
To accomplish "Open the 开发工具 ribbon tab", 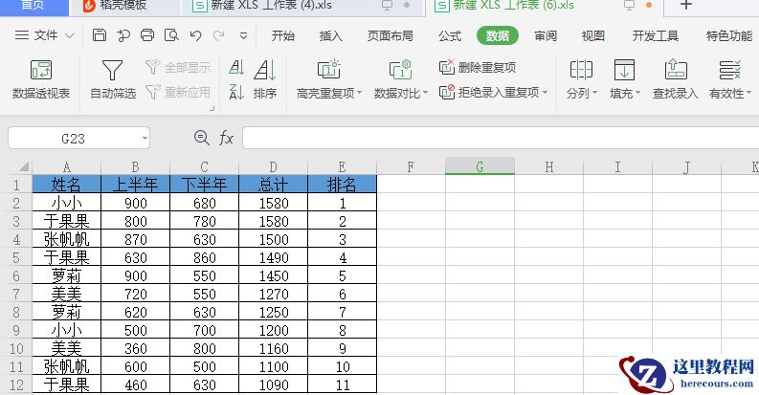I will pyautogui.click(x=655, y=35).
